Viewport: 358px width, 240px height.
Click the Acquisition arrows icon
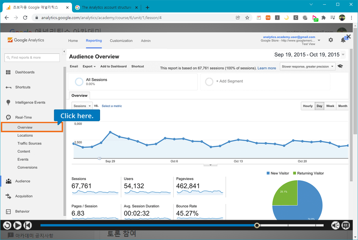tap(8, 196)
